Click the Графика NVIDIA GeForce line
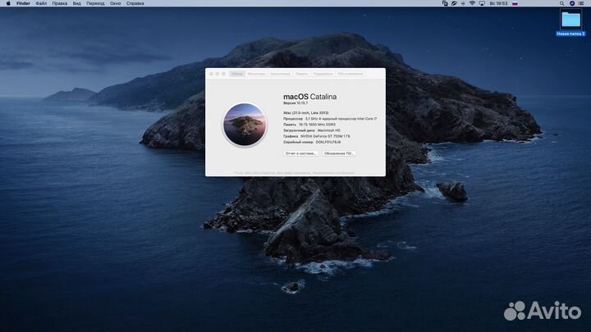The height and width of the screenshot is (332, 591). point(317,136)
